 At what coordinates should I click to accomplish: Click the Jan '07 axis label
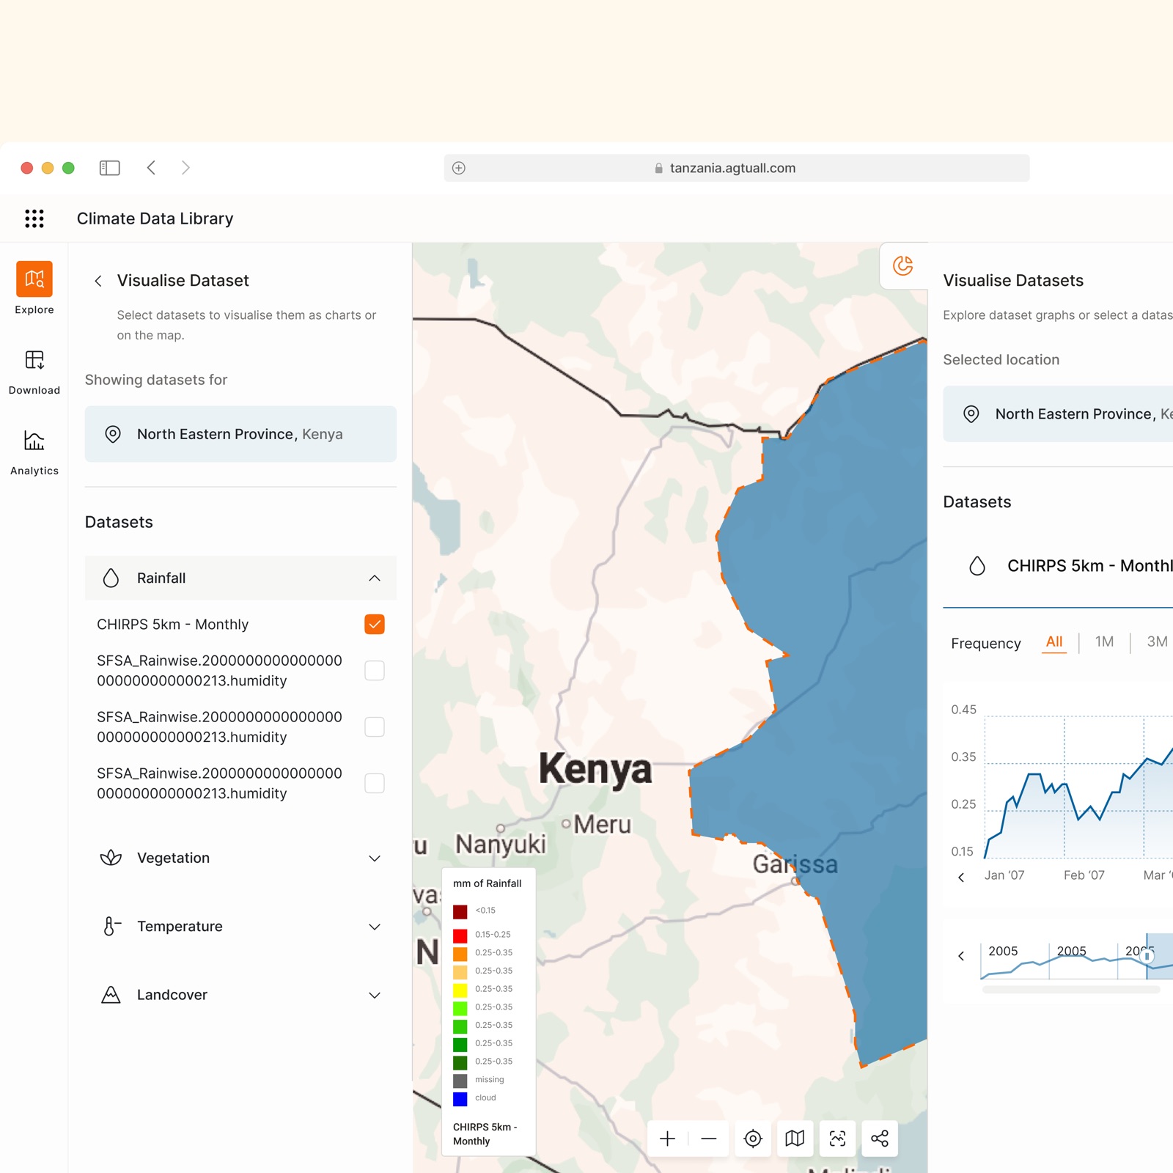[x=1004, y=875]
